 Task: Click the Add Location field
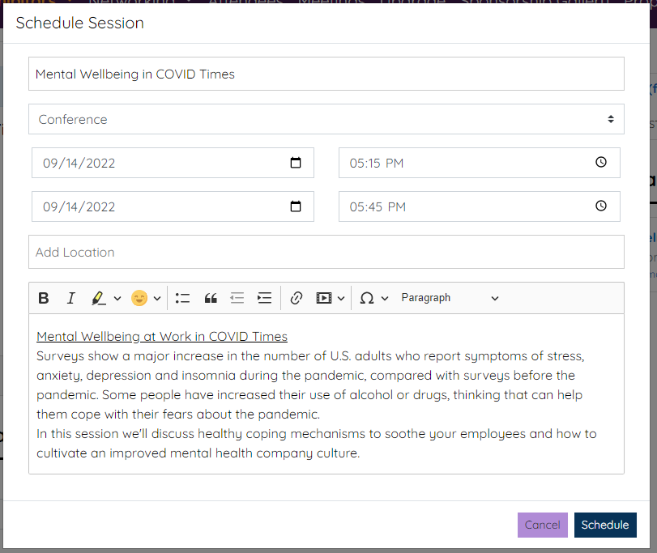click(x=326, y=252)
